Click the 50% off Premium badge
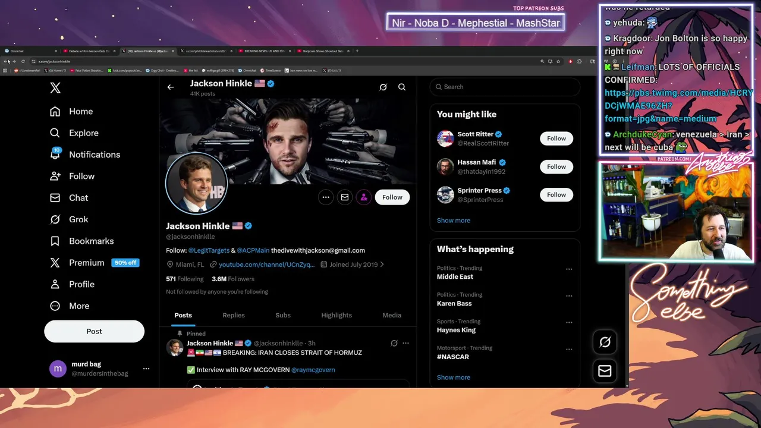761x428 pixels. [125, 263]
